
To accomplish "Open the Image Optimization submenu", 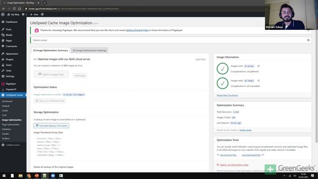I will click(x=11, y=120).
